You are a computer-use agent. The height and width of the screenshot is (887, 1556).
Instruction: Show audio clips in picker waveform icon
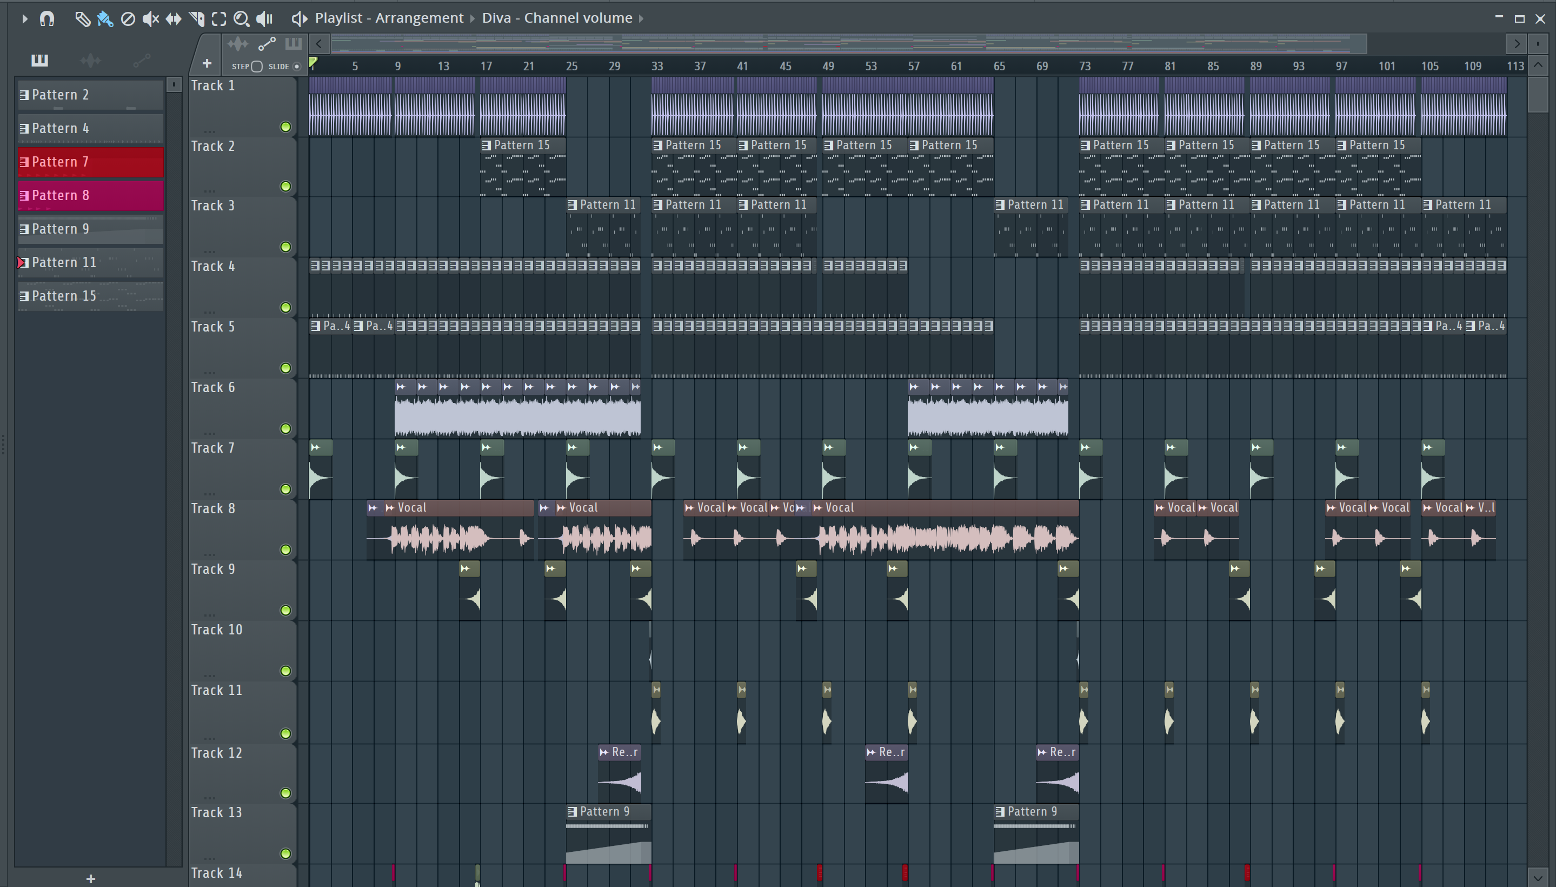point(91,59)
